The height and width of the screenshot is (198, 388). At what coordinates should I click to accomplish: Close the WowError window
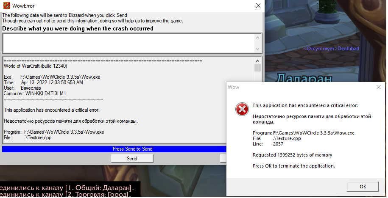(258, 6)
